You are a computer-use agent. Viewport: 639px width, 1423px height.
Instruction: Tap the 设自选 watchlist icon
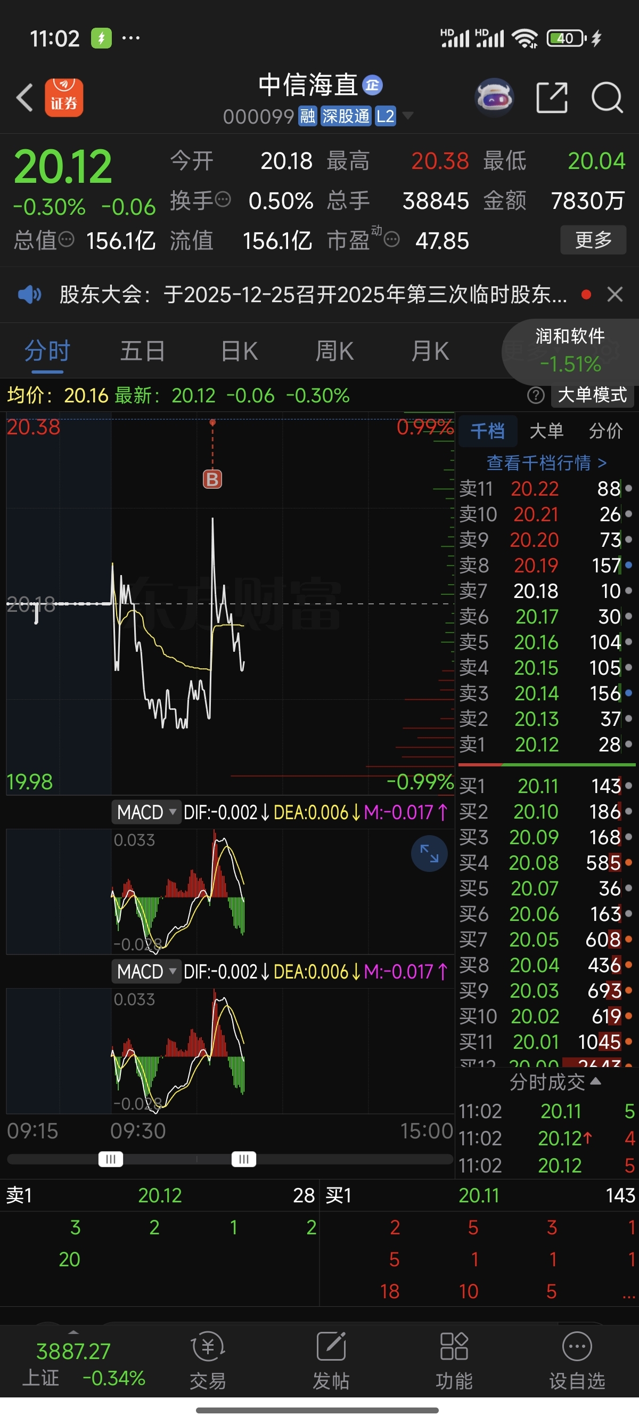point(577,1360)
